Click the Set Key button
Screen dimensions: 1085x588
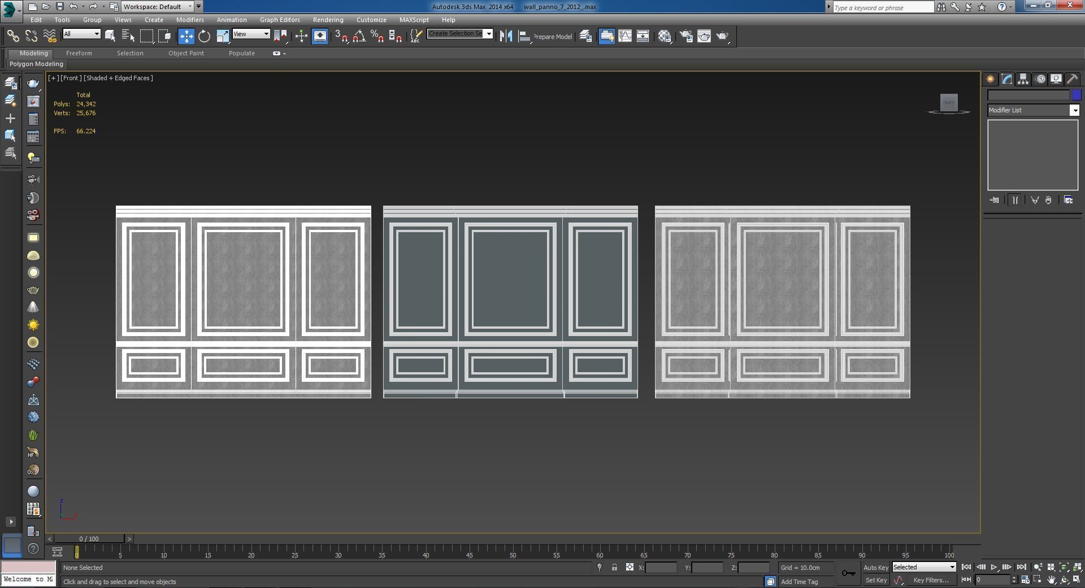[876, 580]
